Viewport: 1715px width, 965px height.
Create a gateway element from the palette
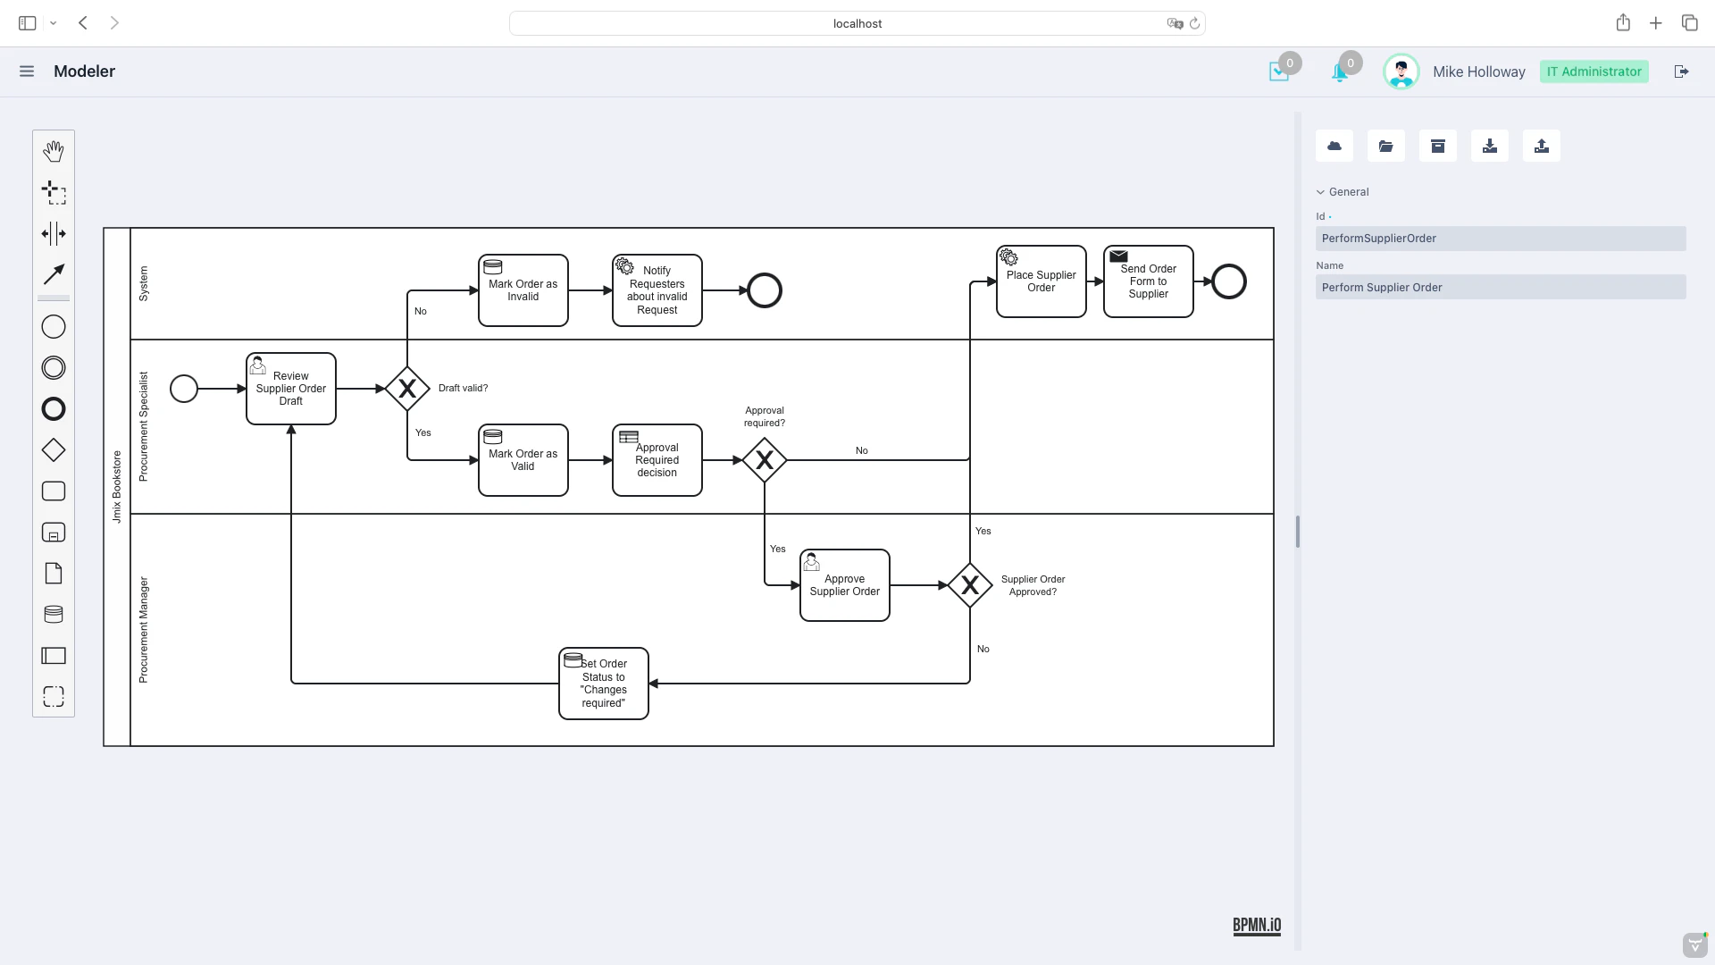pyautogui.click(x=54, y=449)
